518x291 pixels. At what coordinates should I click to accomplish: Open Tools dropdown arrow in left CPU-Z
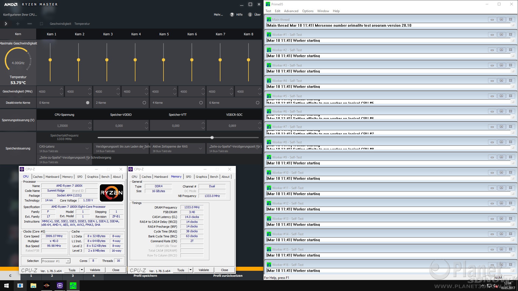pyautogui.click(x=82, y=270)
